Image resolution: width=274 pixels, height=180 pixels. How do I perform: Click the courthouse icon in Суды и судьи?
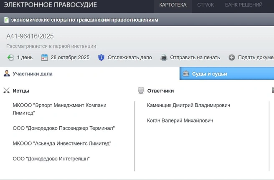pos(186,73)
